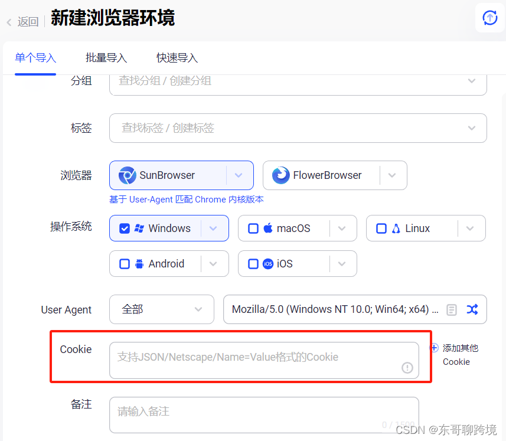
Task: Click 基于 User-Agent 匹配 Chrome 内核版本 link
Action: pyautogui.click(x=187, y=200)
